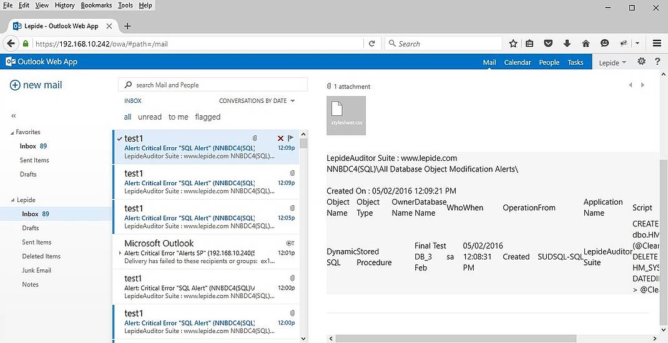Click the new mail plus icon

[15, 85]
